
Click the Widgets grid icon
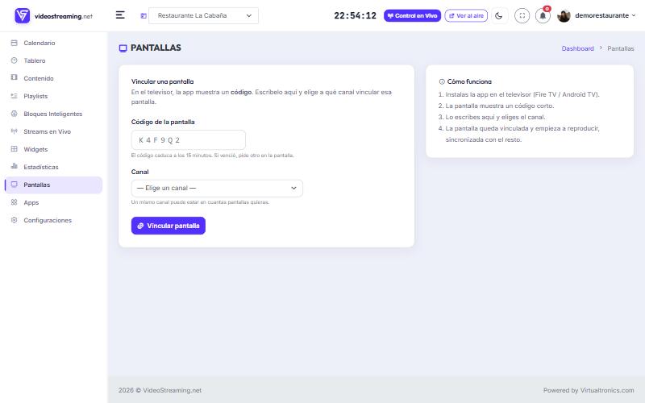click(x=14, y=149)
